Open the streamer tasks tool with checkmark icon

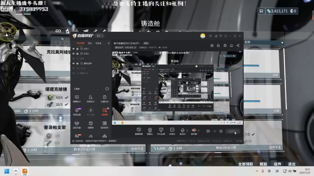(x=104, y=99)
